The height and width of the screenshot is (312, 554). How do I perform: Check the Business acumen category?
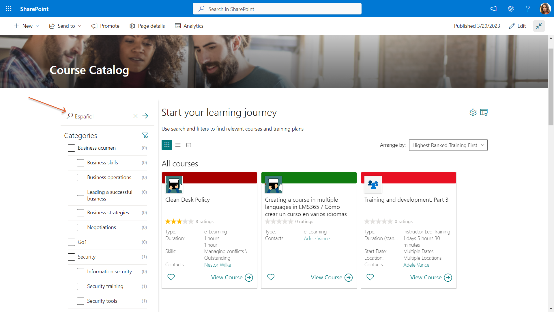pos(71,148)
